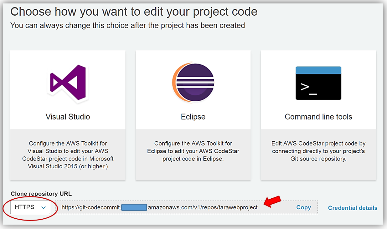The image size is (387, 229).
Task: Click the purple Visual Studio logo
Action: pyautogui.click(x=68, y=83)
